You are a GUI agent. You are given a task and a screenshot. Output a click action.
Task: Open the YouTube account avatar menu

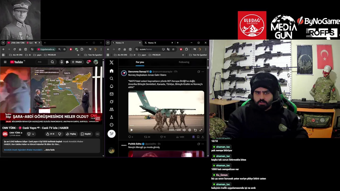(96, 62)
